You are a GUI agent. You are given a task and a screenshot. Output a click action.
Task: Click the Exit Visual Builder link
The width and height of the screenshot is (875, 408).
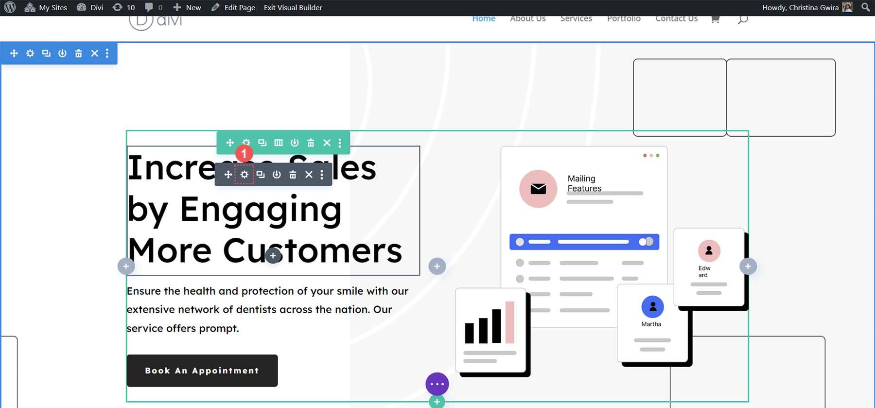293,7
